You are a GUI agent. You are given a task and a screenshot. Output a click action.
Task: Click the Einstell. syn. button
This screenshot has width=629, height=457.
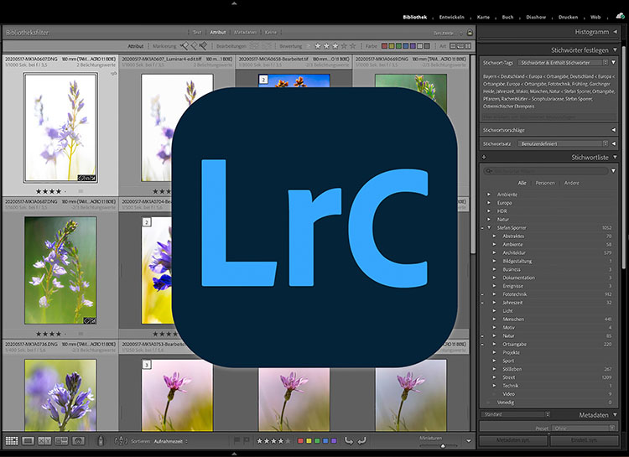(585, 439)
